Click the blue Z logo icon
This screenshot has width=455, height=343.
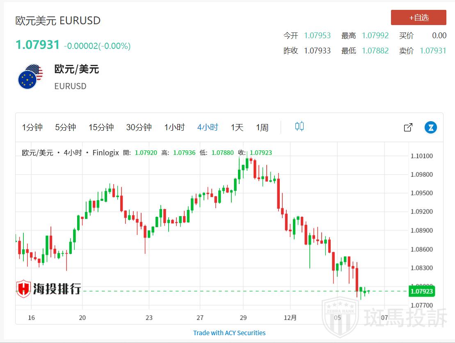coord(431,127)
